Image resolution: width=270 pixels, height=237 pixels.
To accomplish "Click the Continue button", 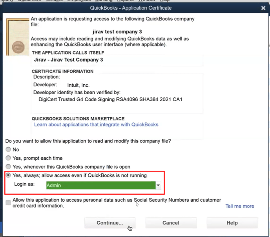I will [110, 223].
